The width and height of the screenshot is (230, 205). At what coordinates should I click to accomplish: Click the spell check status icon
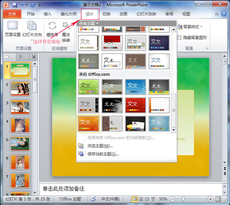pyautogui.click(x=93, y=199)
